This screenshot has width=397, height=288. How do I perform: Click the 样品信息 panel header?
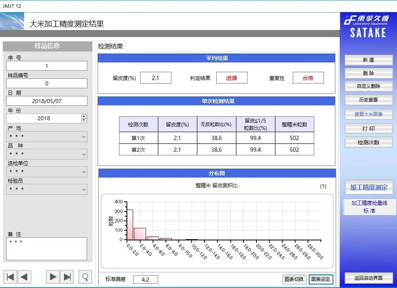[47, 46]
